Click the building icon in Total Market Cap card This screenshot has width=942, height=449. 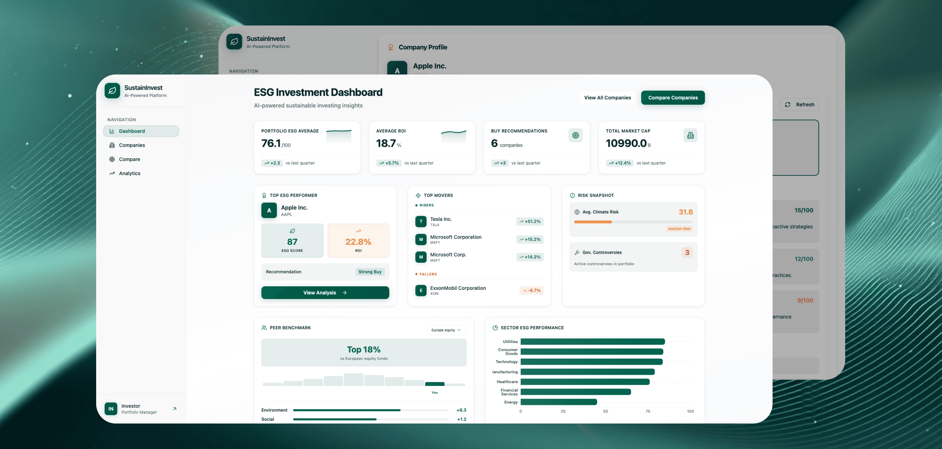690,136
